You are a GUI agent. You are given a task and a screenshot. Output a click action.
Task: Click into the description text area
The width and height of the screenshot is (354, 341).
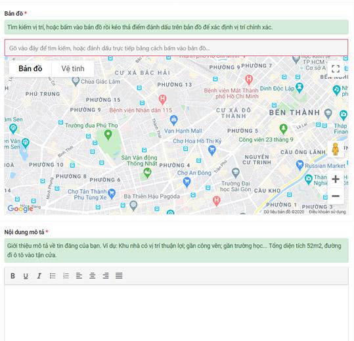click(x=176, y=313)
